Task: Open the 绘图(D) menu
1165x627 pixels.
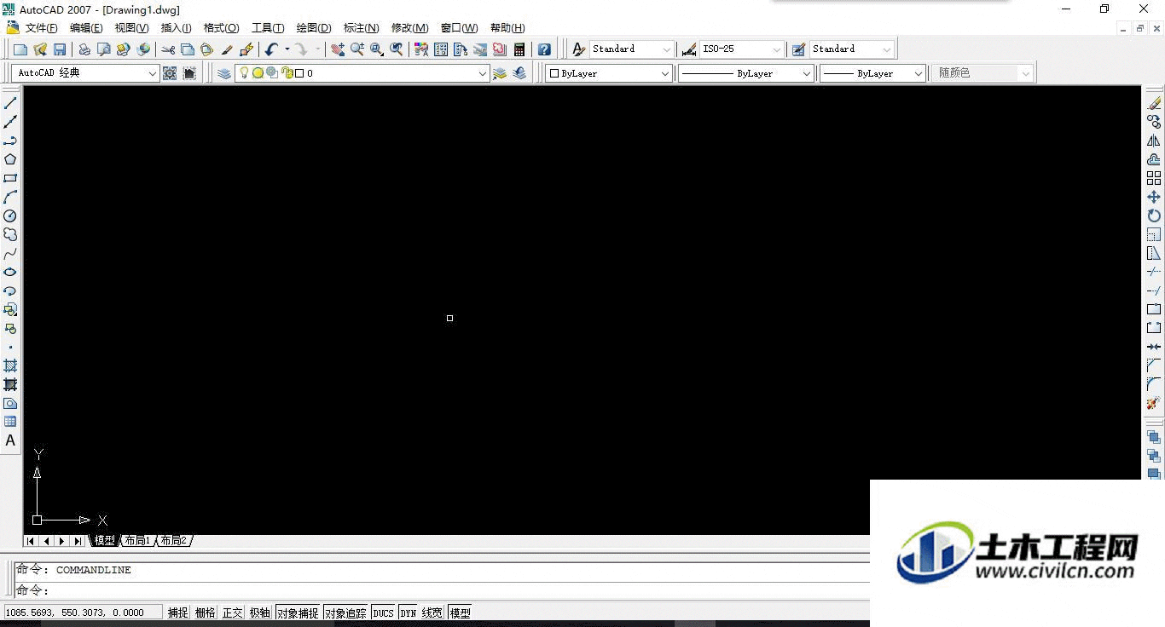Action: point(314,28)
